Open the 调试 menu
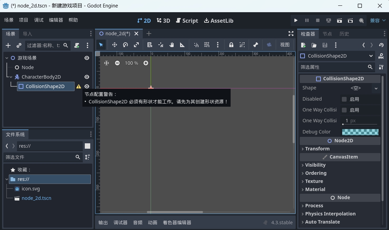This screenshot has height=230, width=389. pyautogui.click(x=39, y=20)
